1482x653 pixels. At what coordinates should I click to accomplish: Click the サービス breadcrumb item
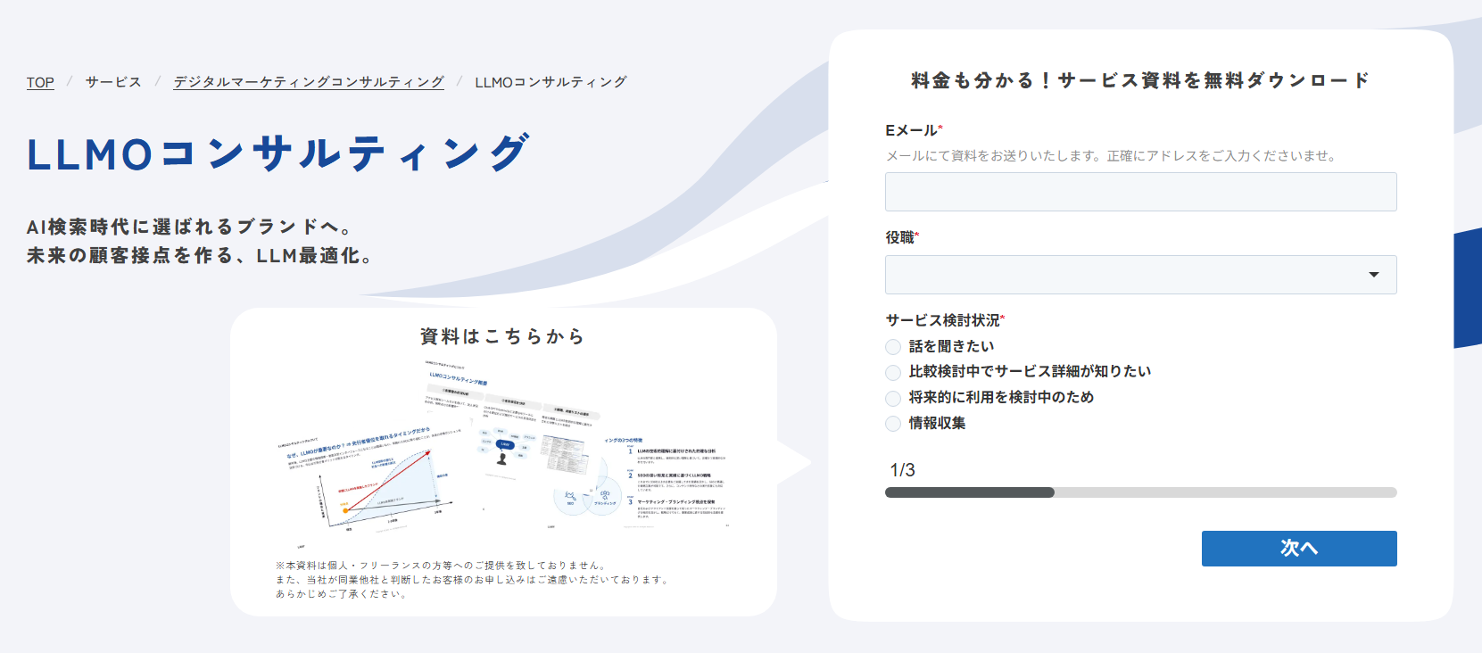pyautogui.click(x=113, y=82)
